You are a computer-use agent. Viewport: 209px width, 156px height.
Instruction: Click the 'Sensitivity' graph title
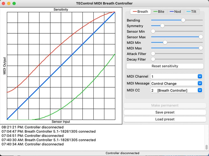tap(61, 10)
